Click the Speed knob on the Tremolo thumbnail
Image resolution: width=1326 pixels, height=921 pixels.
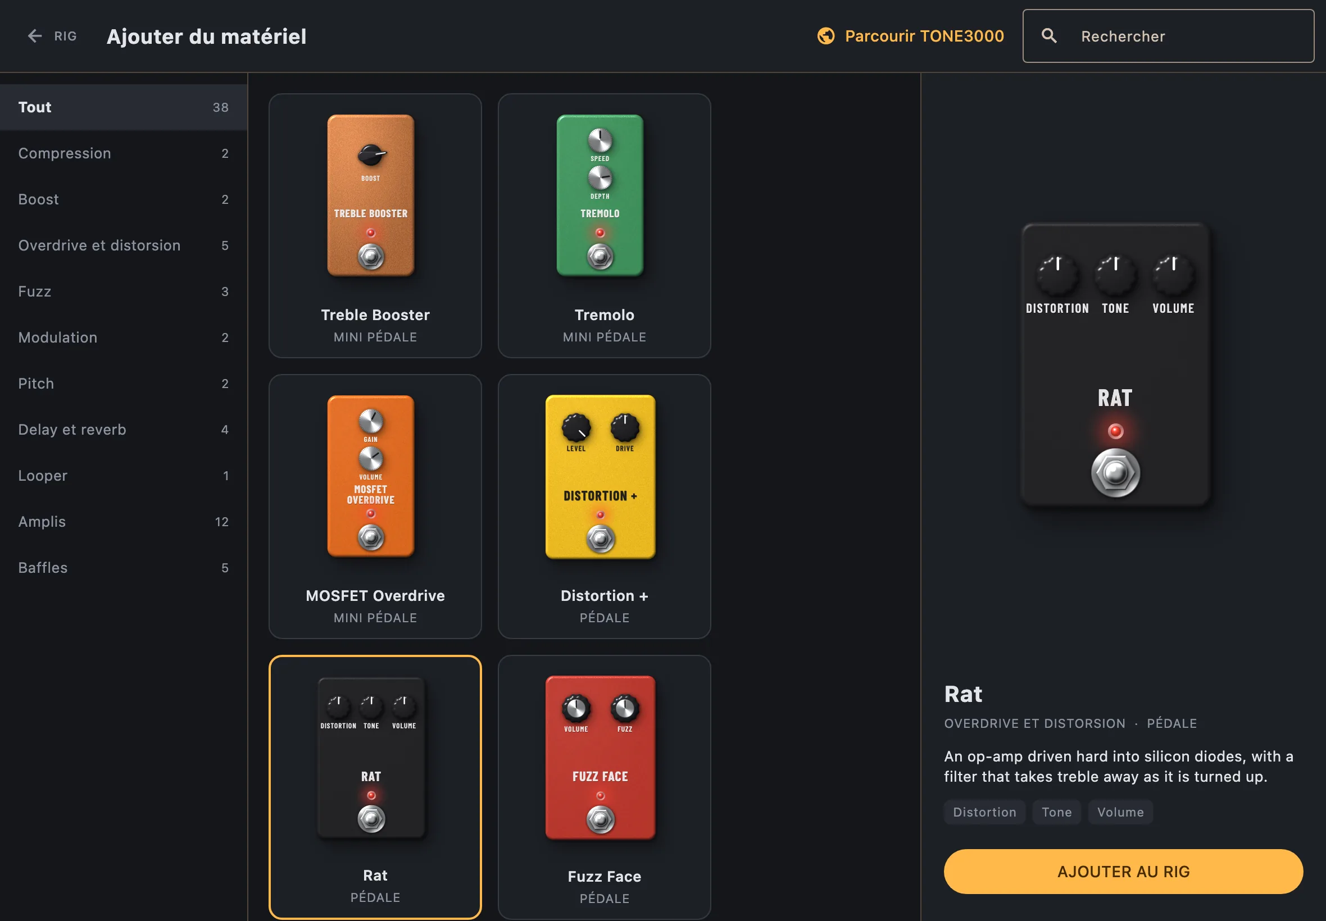(600, 140)
